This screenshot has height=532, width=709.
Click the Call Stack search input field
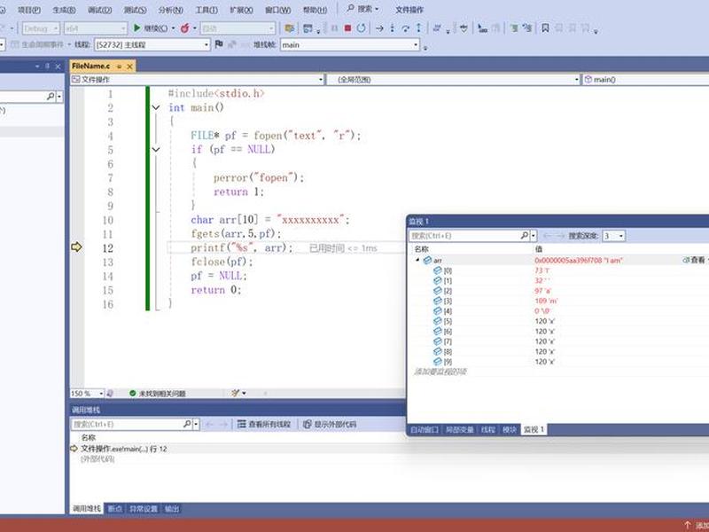(x=127, y=425)
